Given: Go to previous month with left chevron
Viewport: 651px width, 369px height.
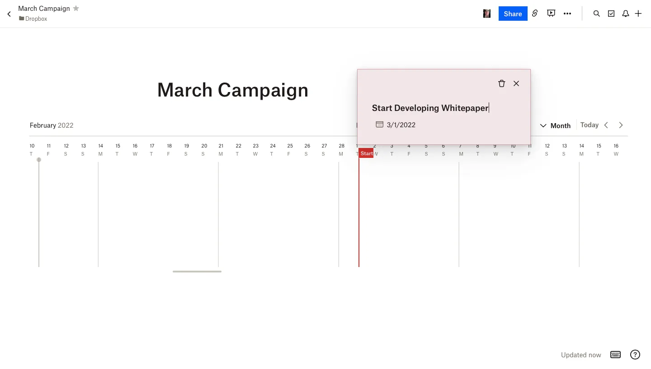Looking at the screenshot, I should point(606,125).
